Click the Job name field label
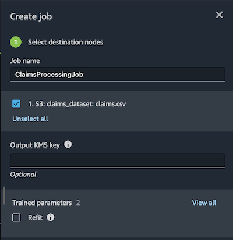 (x=25, y=61)
